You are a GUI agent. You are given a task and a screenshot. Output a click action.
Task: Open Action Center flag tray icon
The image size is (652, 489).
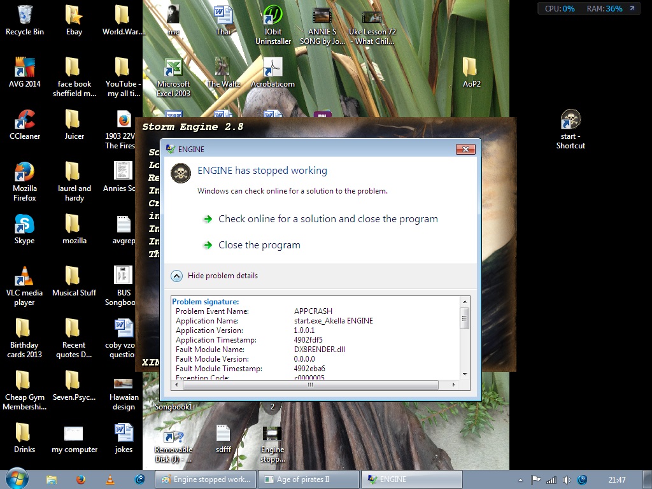coord(535,480)
